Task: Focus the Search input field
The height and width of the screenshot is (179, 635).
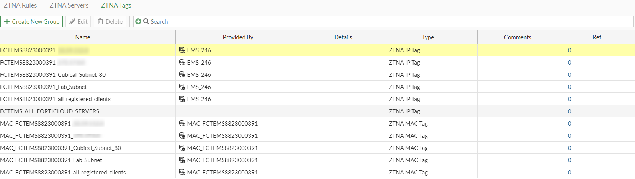Action: pyautogui.click(x=383, y=22)
